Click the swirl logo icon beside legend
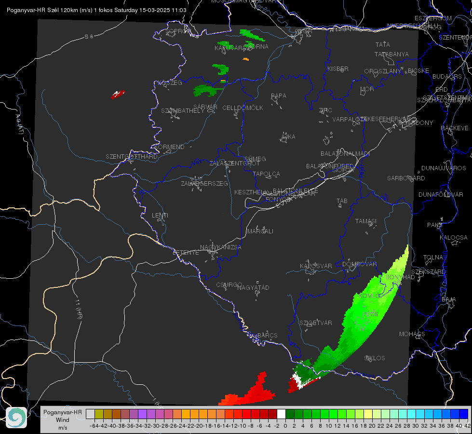This screenshot has width=472, height=434. pyautogui.click(x=16, y=418)
